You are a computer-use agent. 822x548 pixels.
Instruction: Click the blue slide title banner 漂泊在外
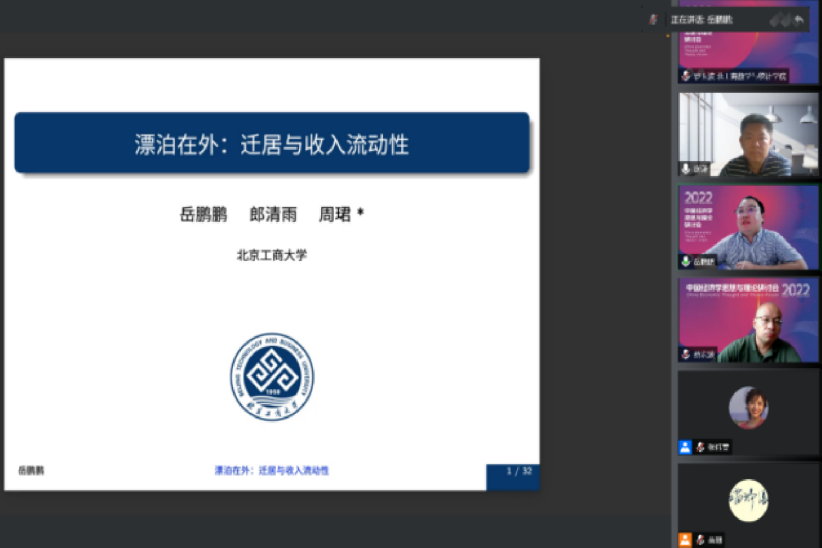point(272,144)
